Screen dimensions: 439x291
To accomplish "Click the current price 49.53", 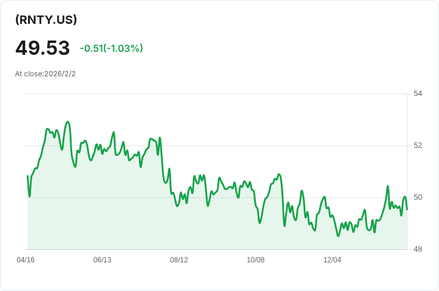I will pyautogui.click(x=42, y=48).
